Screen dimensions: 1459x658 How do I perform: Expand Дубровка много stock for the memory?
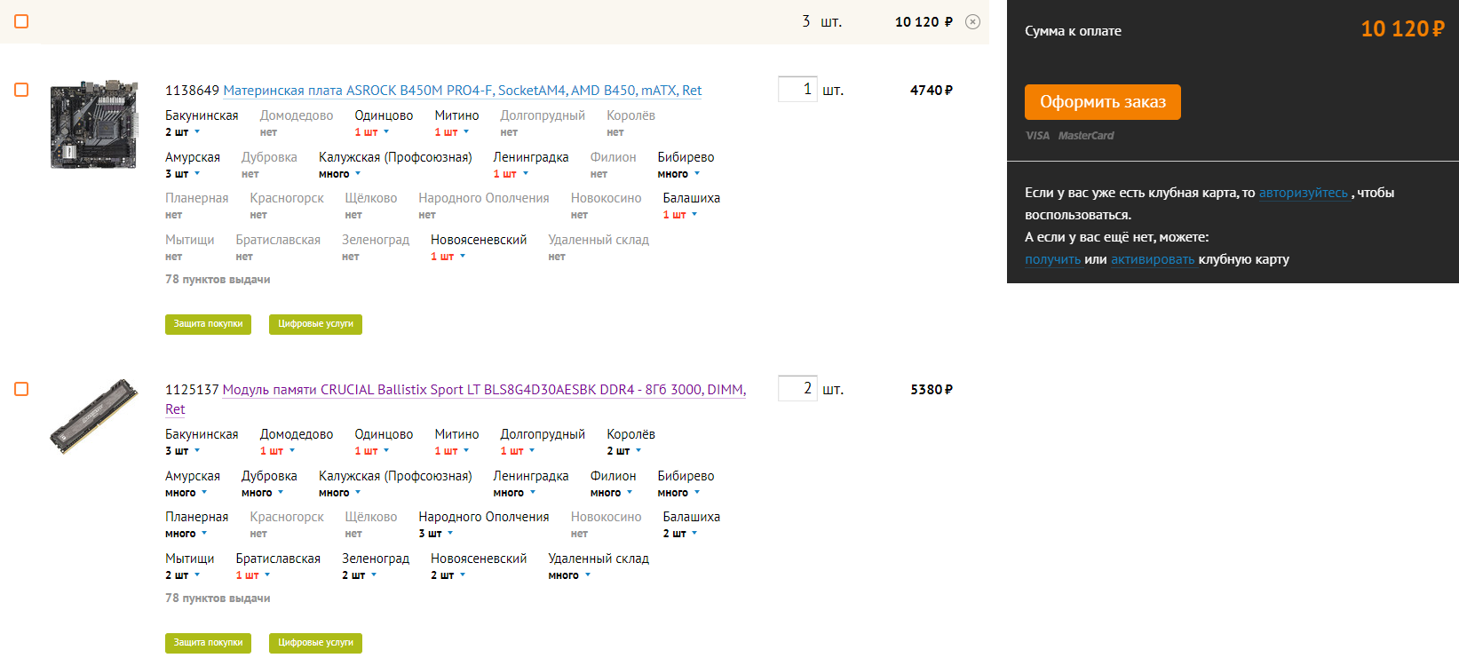(263, 493)
